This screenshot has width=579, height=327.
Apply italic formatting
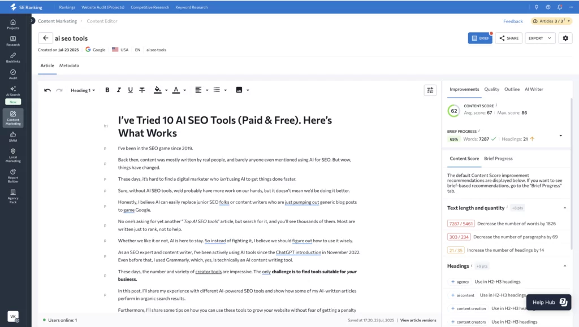119,90
